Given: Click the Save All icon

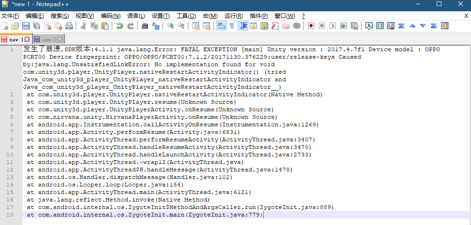Looking at the screenshot, I should point(37,26).
